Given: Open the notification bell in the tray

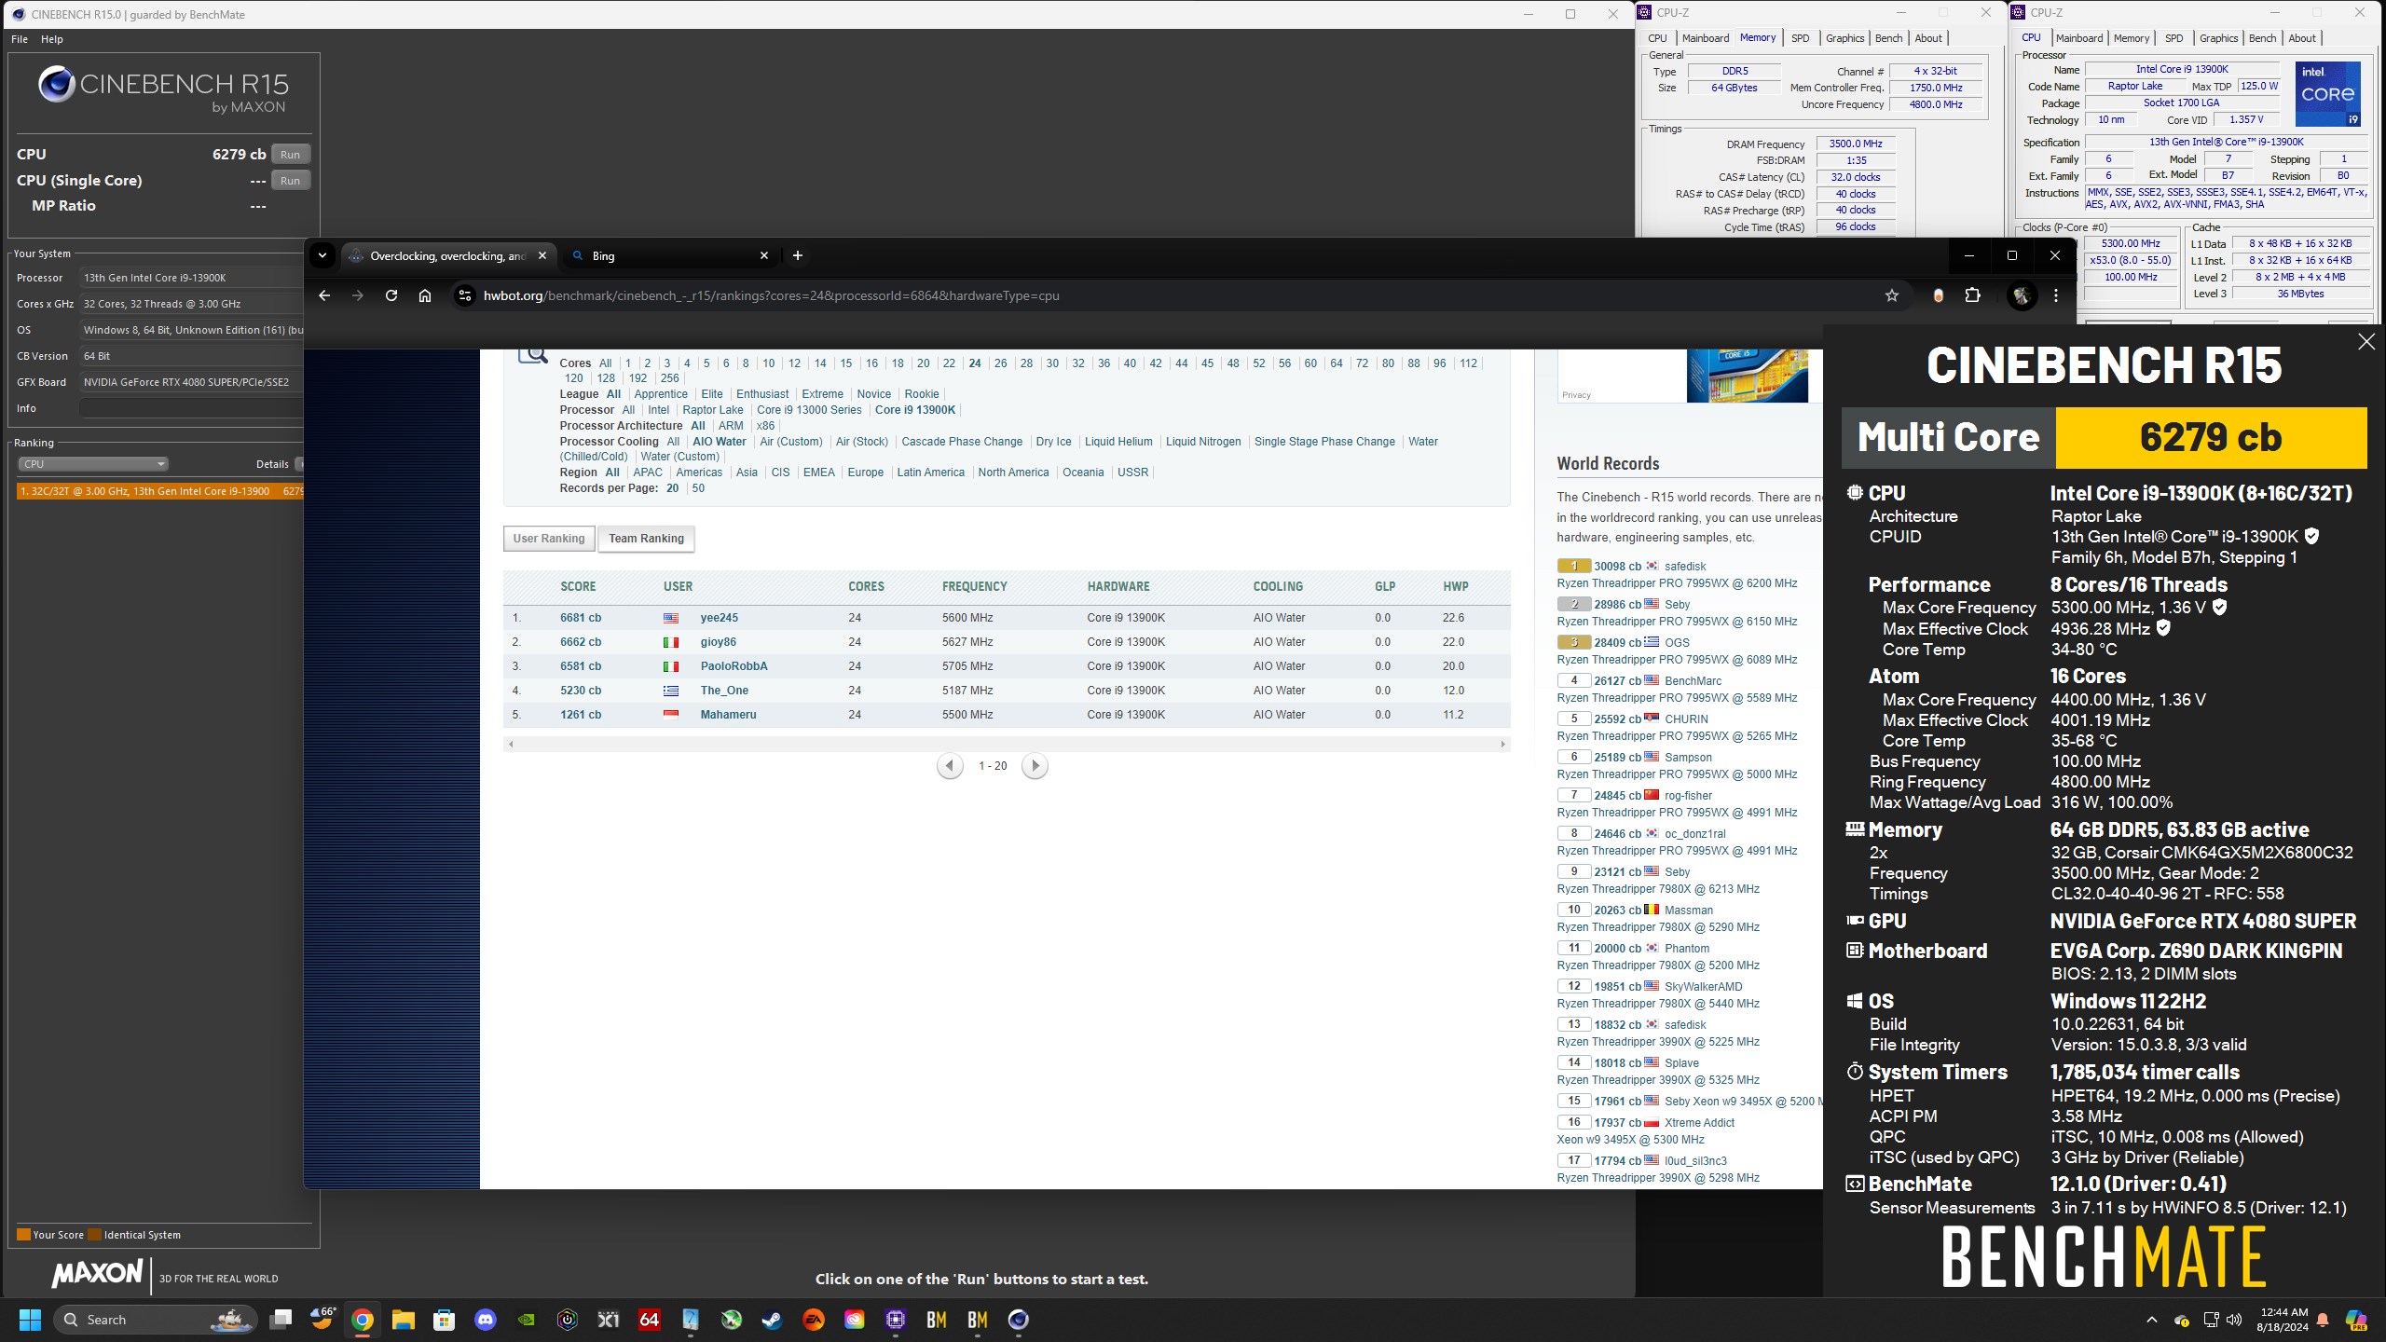Looking at the screenshot, I should click(x=2323, y=1320).
